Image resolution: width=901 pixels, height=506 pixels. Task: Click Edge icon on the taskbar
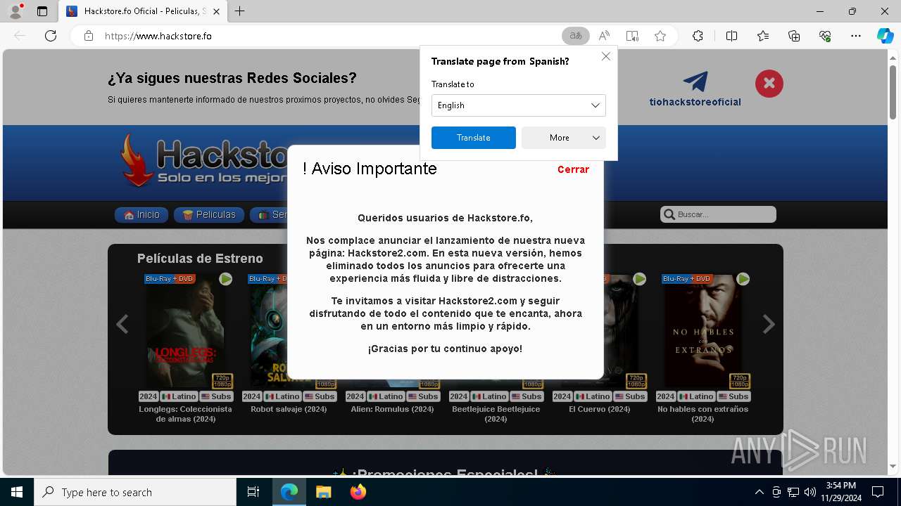coord(289,492)
